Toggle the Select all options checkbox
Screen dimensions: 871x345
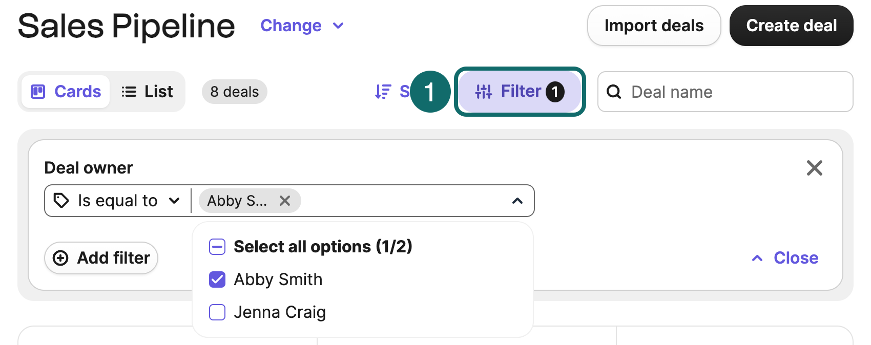217,247
